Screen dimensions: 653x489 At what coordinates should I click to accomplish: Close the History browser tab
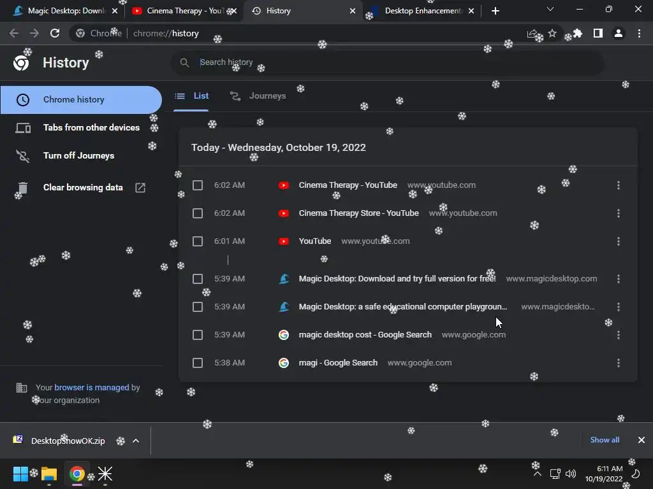(x=353, y=11)
